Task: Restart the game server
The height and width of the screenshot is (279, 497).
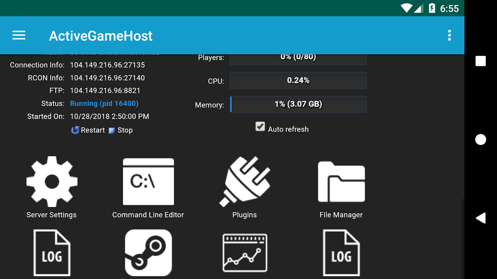Action: [x=88, y=130]
